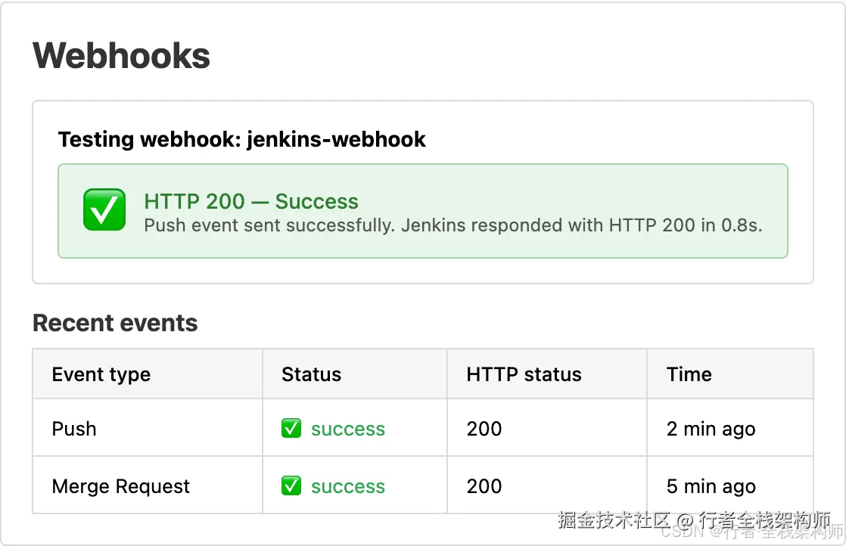Select the Event type column header
Viewport: 846px width, 546px height.
(x=101, y=374)
